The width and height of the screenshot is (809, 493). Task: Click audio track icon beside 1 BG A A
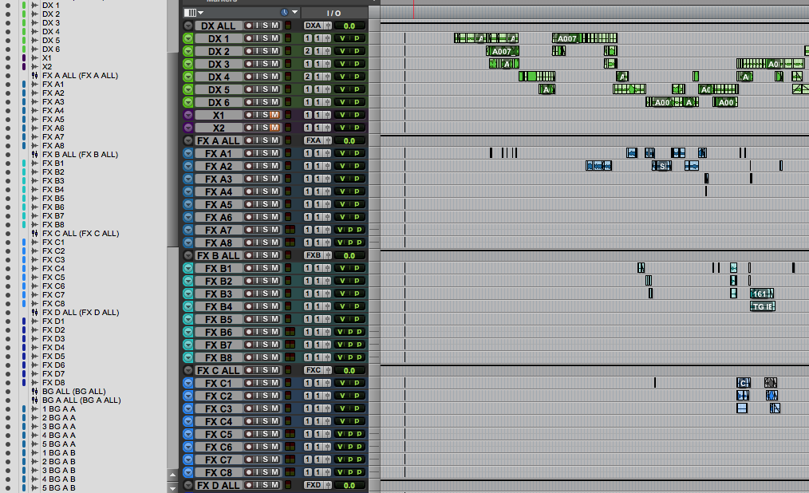(34, 409)
